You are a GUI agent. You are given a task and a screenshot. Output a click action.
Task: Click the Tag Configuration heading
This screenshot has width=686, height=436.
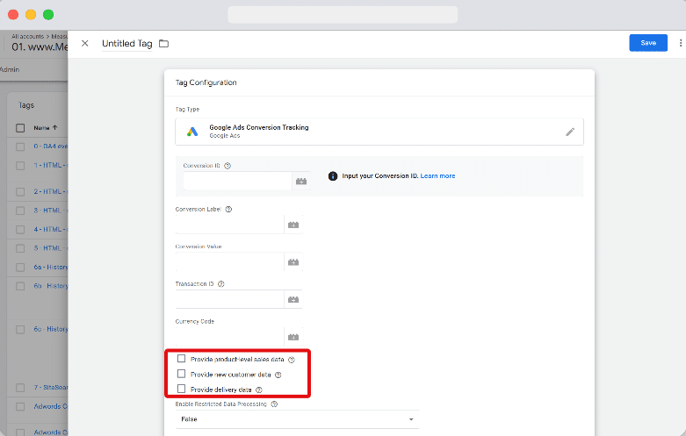[x=206, y=82]
